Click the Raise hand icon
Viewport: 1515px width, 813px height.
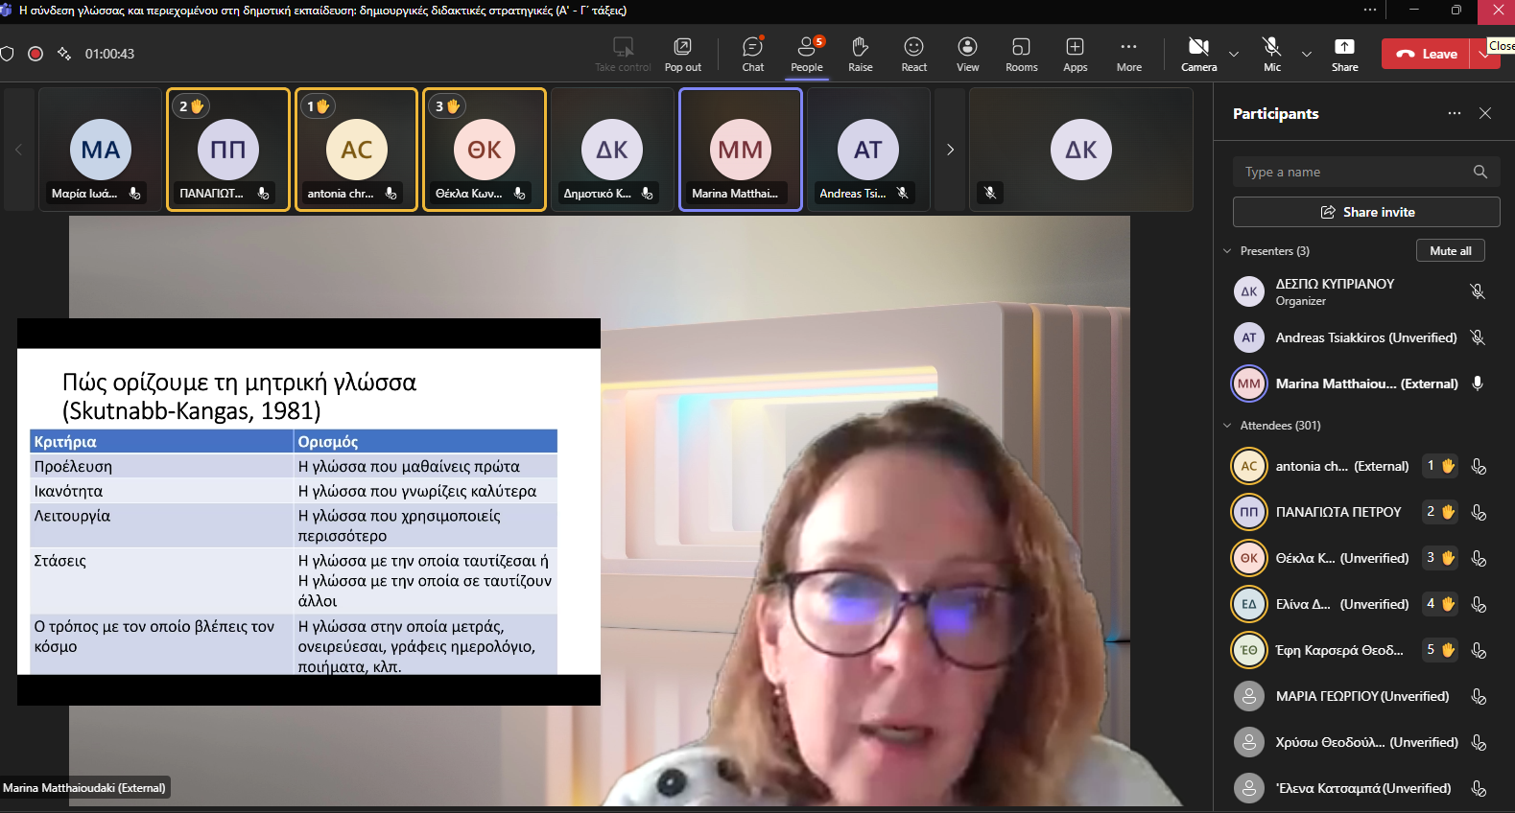pos(860,54)
